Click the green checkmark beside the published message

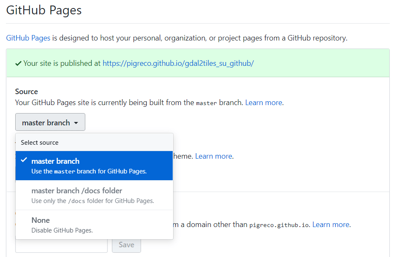click(18, 64)
